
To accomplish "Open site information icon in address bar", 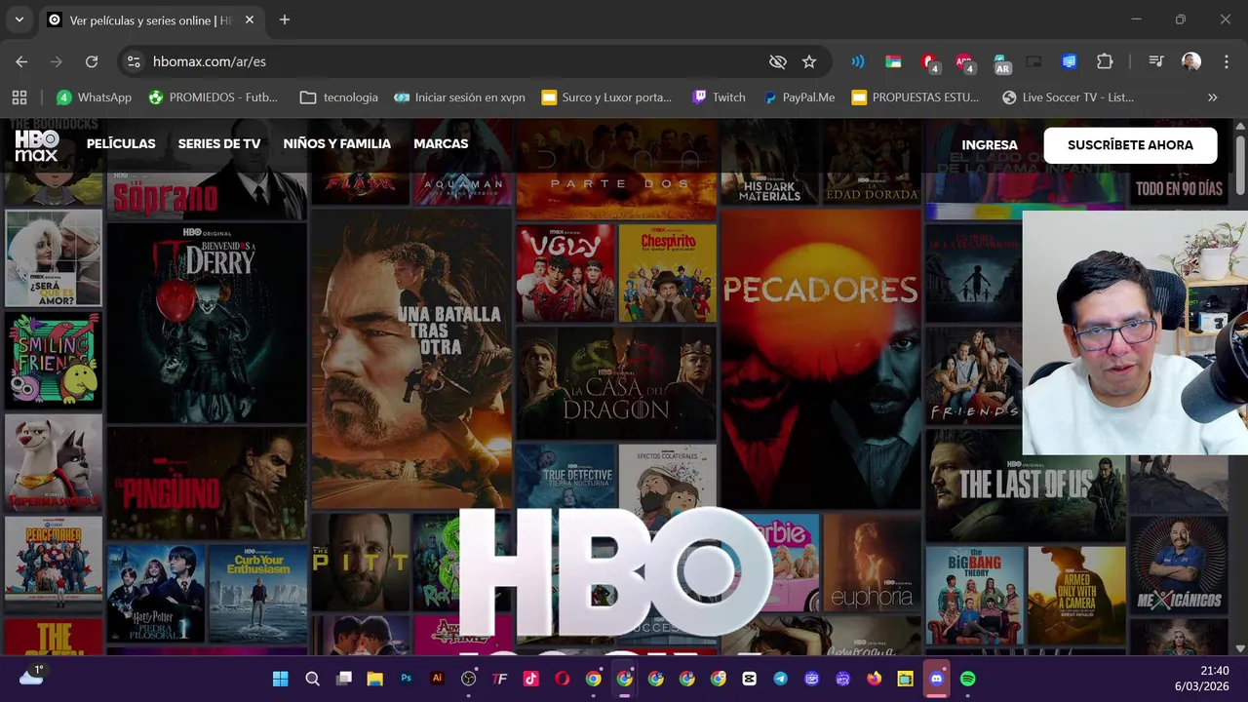I will pyautogui.click(x=134, y=61).
